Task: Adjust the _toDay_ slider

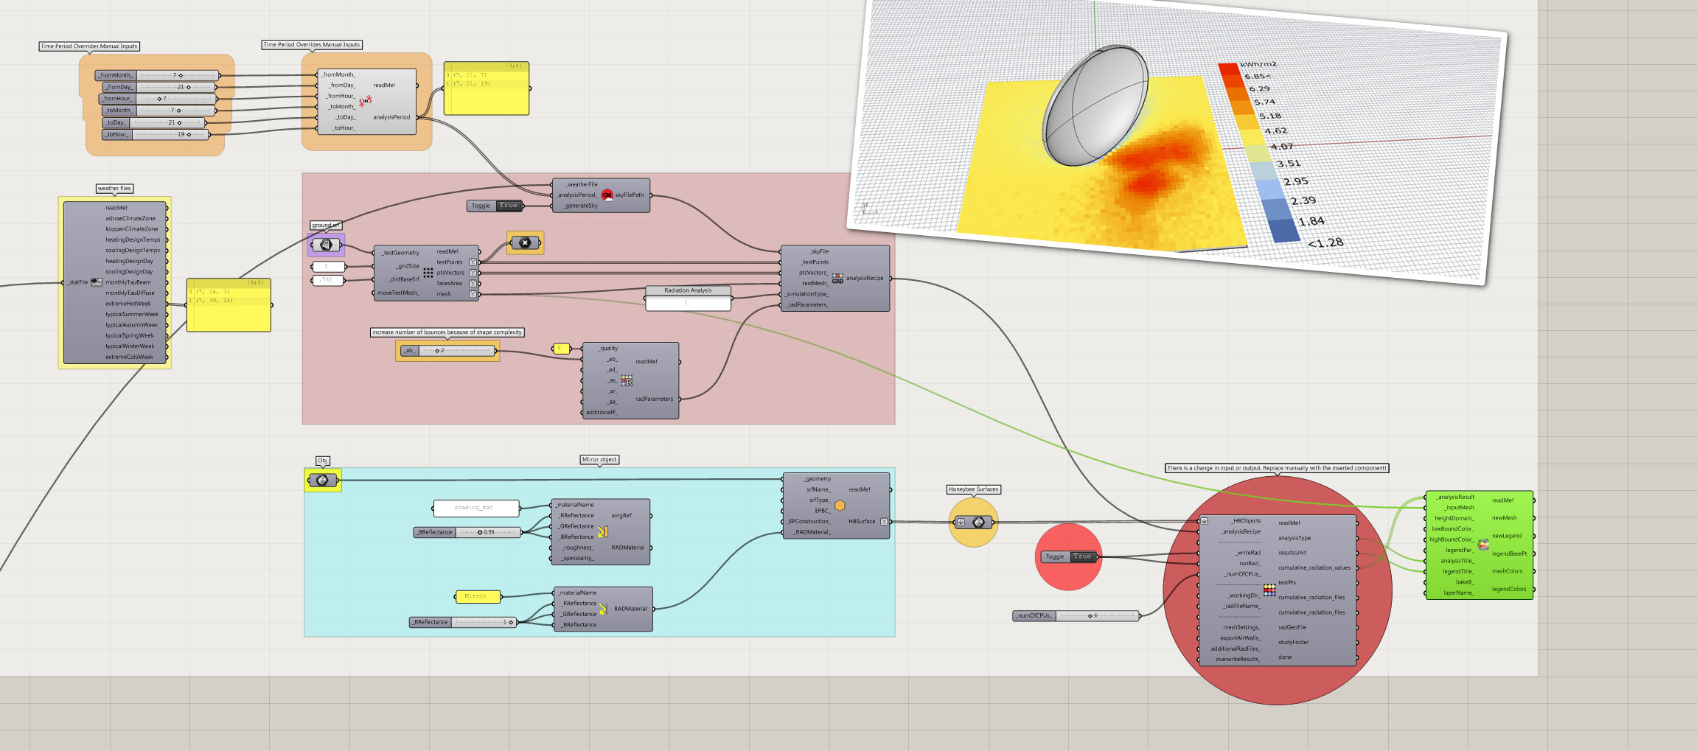Action: pos(154,122)
